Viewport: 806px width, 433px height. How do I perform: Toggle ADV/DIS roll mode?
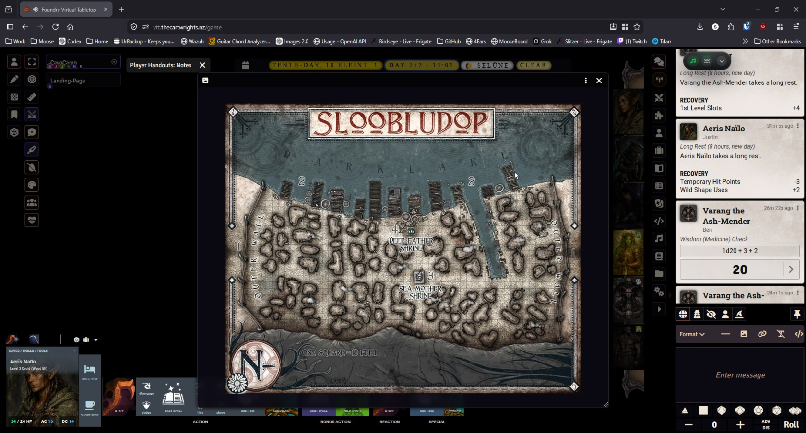click(766, 424)
